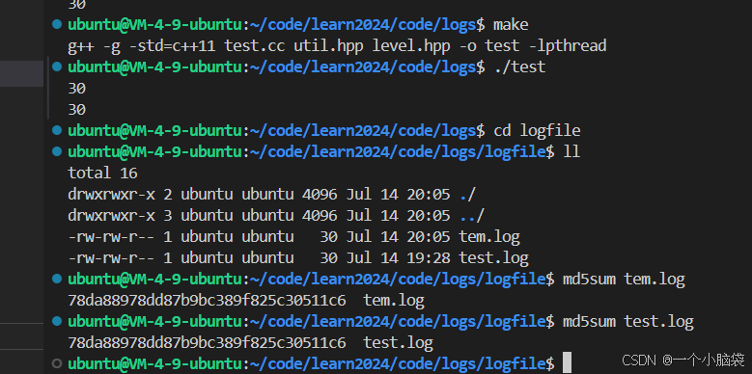752x374 pixels.
Task: Click util.hpp in the g++ compile line
Action: [x=328, y=46]
